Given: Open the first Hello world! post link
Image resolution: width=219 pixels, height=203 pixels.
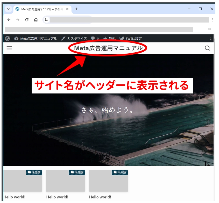Looking at the screenshot, I should pyautogui.click(x=14, y=197).
